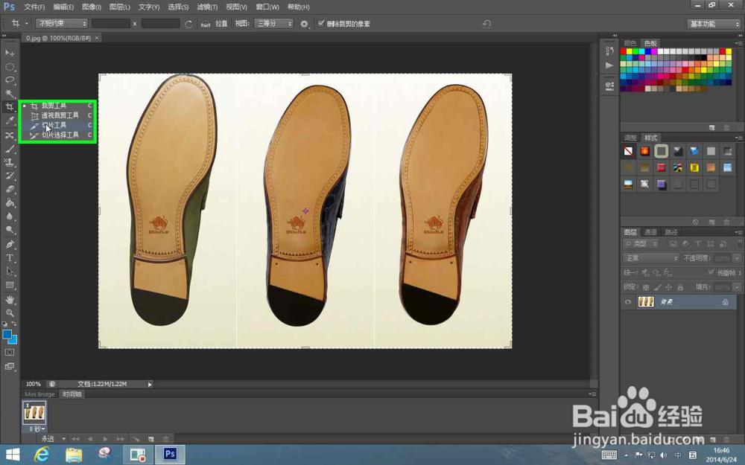Image resolution: width=745 pixels, height=465 pixels.
Task: Toggle the propagate frame 1 checkbox
Action: tap(711, 272)
